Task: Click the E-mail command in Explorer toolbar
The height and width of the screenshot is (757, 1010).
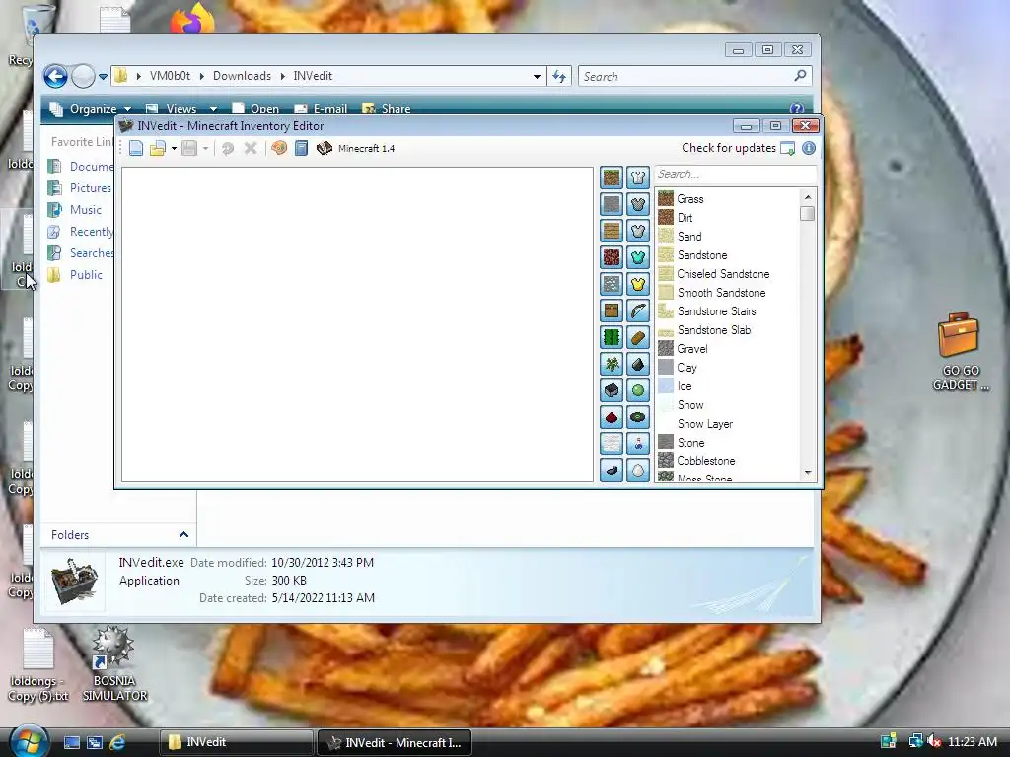Action: (x=321, y=108)
